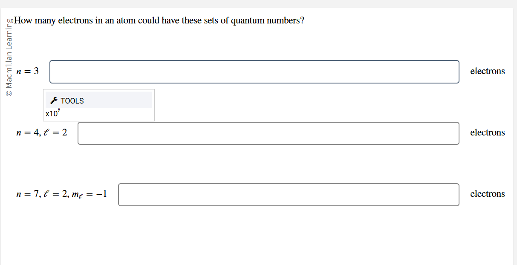Click the electrons label after the first answer box
517x265 pixels.
[487, 71]
